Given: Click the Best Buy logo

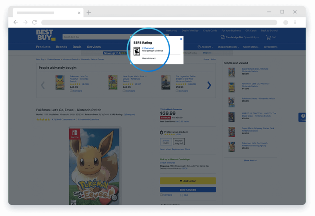Looking at the screenshot, I should [x=46, y=35].
